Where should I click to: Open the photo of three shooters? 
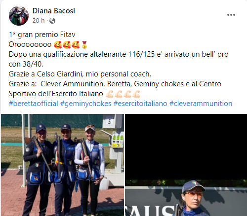tap(62, 165)
